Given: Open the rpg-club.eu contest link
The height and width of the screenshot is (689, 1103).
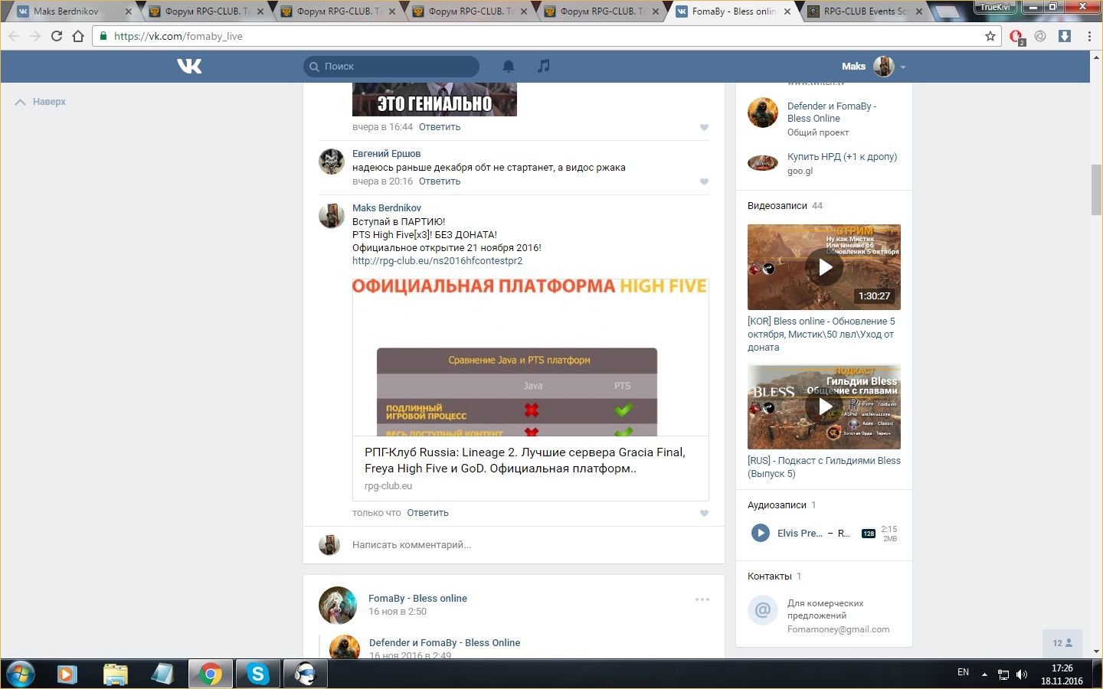Looking at the screenshot, I should click(437, 261).
